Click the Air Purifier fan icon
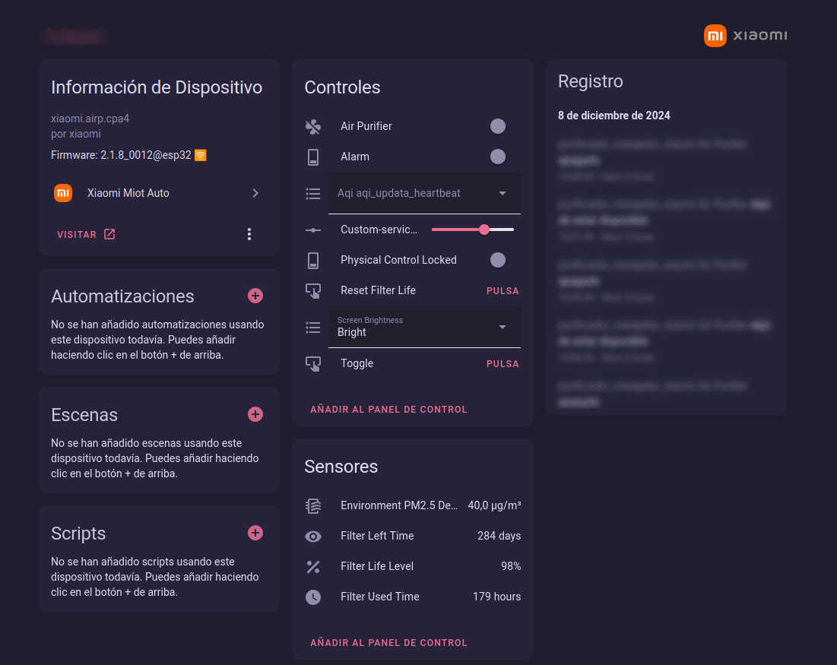Image resolution: width=837 pixels, height=665 pixels. 313,126
